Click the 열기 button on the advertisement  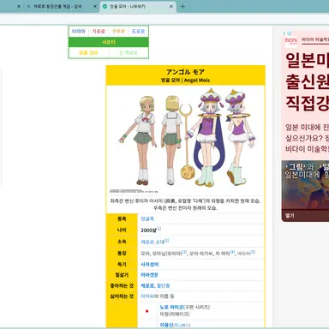[290, 216]
